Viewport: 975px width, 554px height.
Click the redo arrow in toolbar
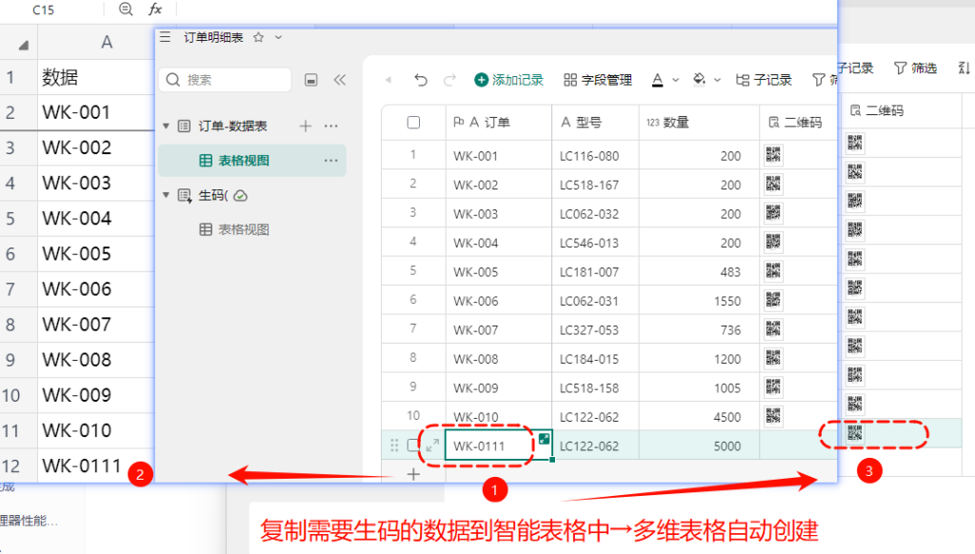(449, 80)
